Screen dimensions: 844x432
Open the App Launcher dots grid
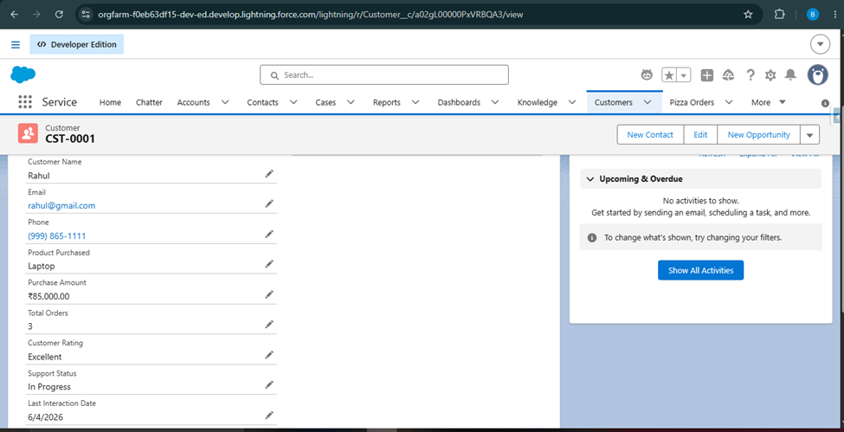pos(25,102)
